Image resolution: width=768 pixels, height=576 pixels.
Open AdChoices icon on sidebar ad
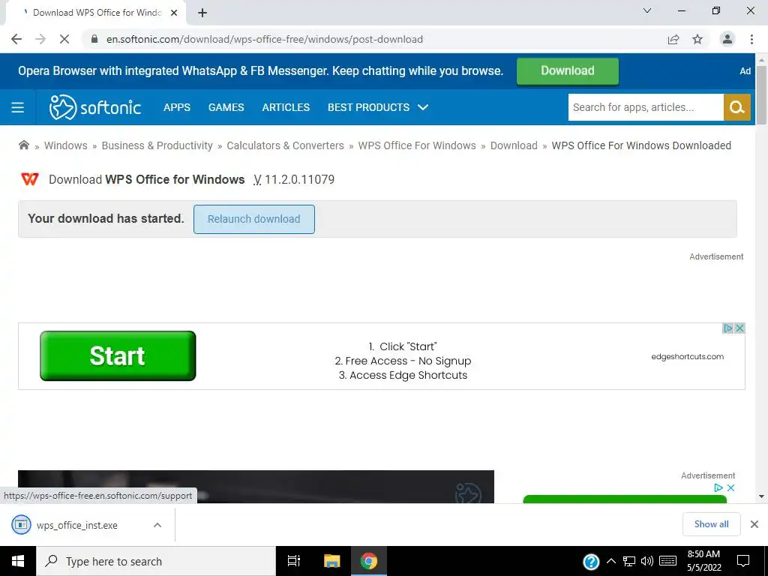pyautogui.click(x=718, y=487)
